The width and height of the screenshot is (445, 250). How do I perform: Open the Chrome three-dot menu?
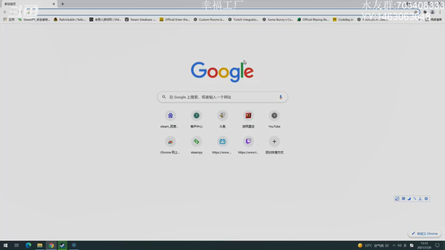point(440,12)
